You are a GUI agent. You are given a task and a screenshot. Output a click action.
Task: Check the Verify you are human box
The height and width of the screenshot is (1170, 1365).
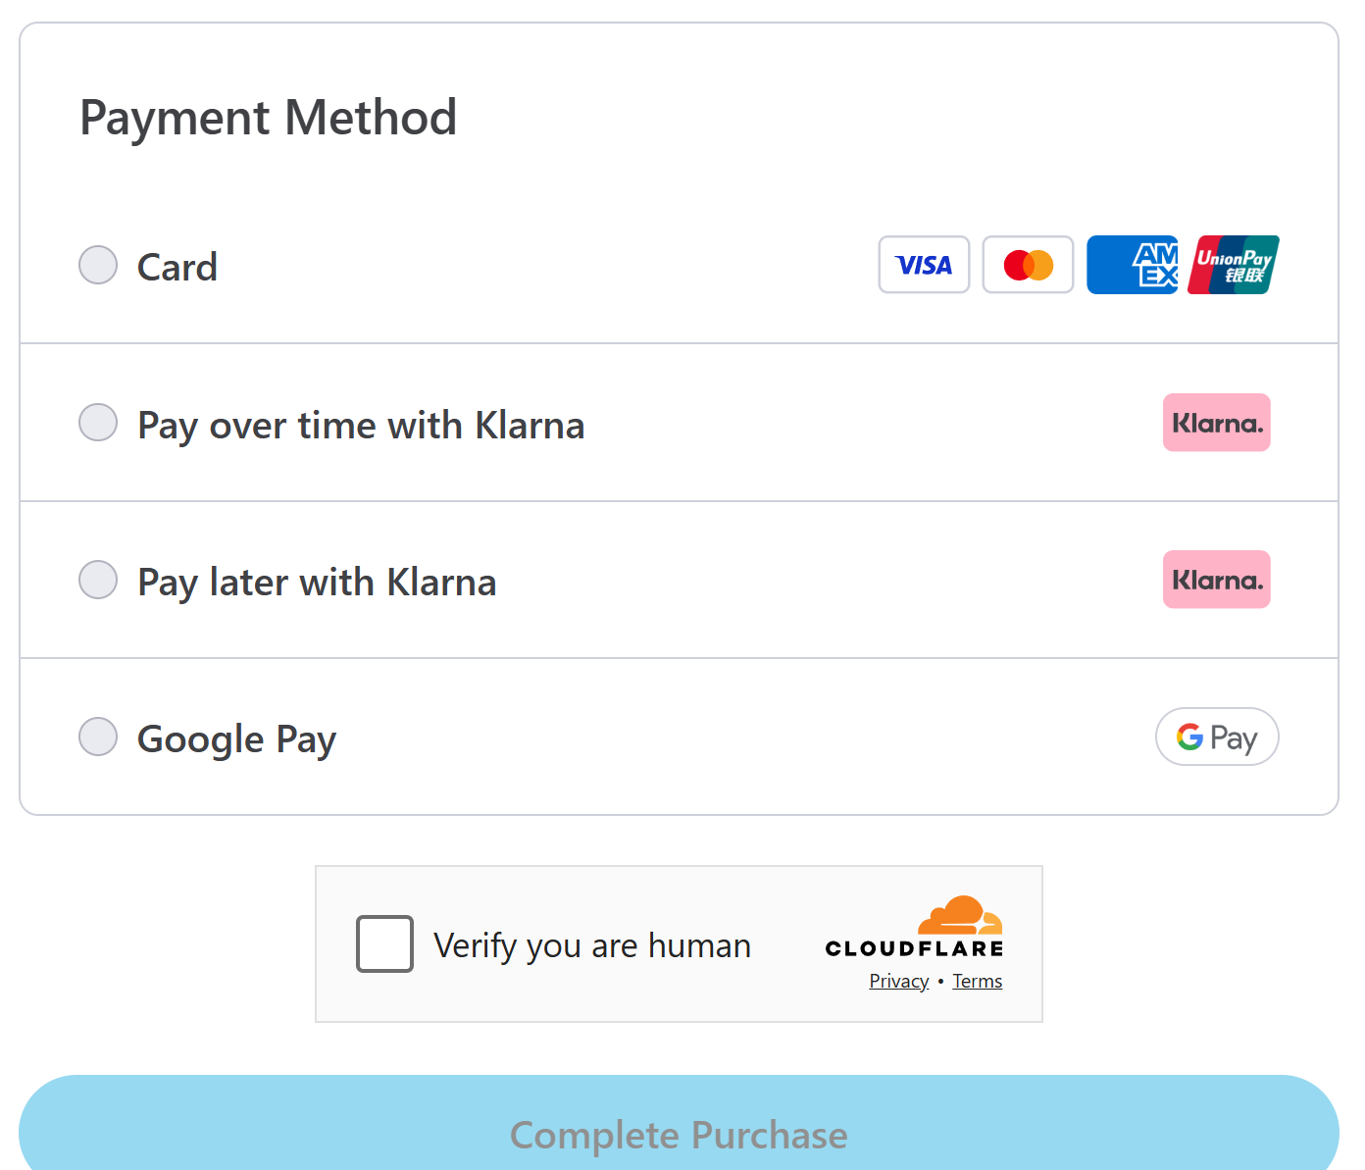click(x=384, y=943)
